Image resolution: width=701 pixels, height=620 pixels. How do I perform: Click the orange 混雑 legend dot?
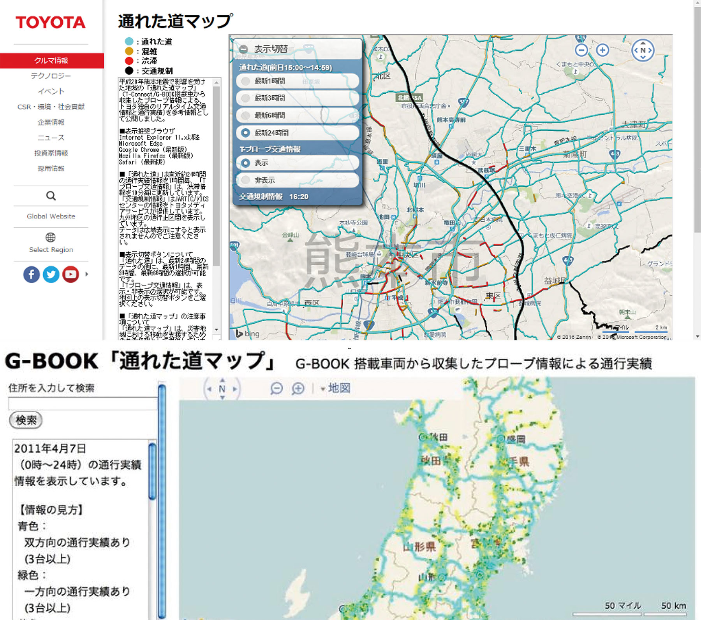[129, 51]
